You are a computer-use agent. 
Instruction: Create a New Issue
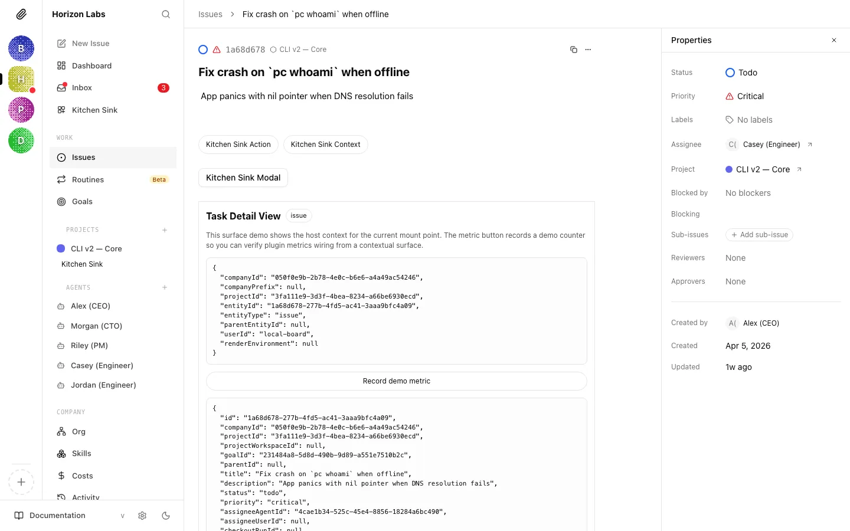[113, 44]
